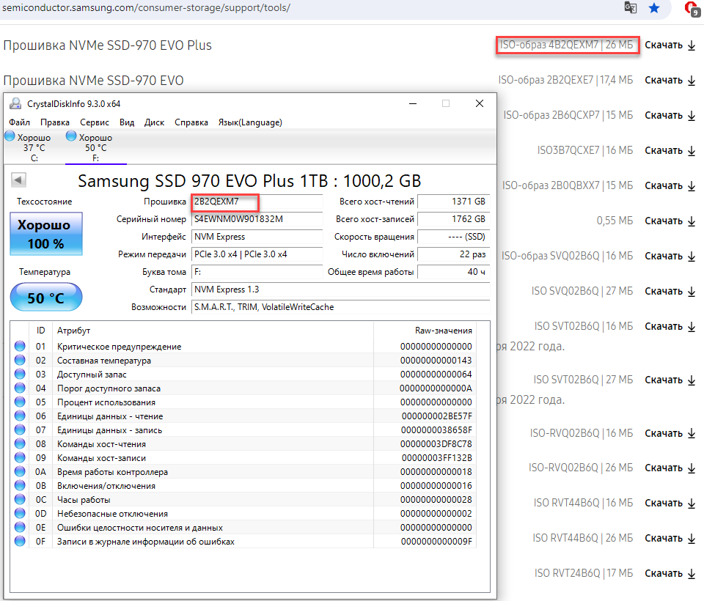Viewport: 704px width, 601px height.
Task: Open the Сервис menu
Action: (95, 122)
